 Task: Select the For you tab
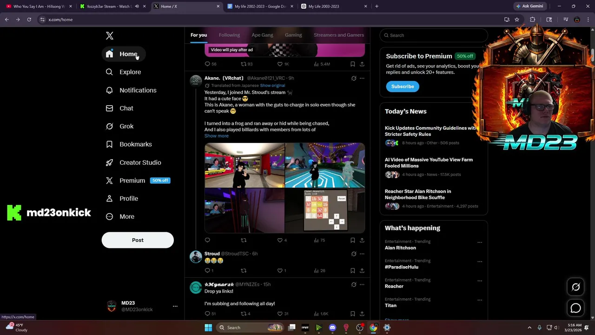point(198,35)
